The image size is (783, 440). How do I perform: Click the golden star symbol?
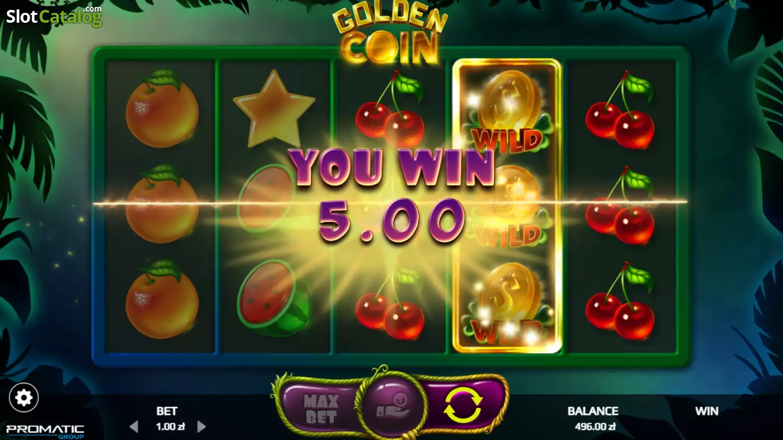[x=274, y=109]
